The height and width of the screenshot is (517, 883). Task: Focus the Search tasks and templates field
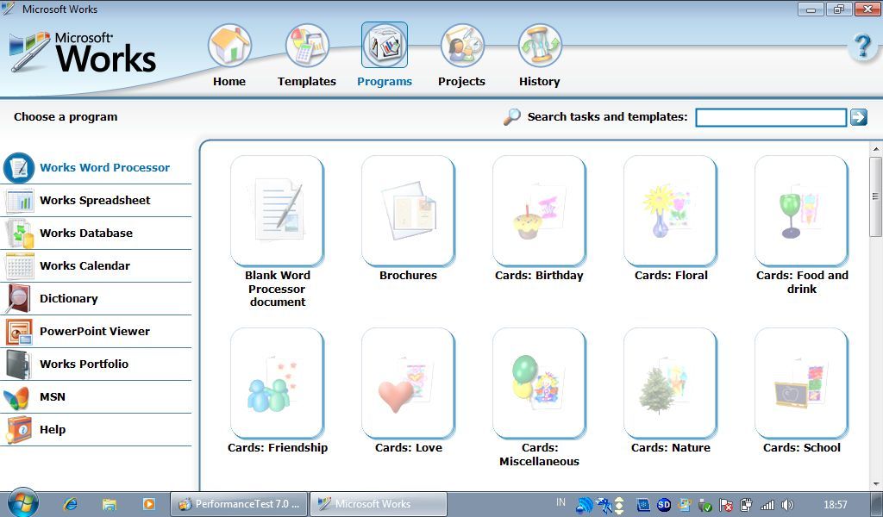[x=771, y=117]
